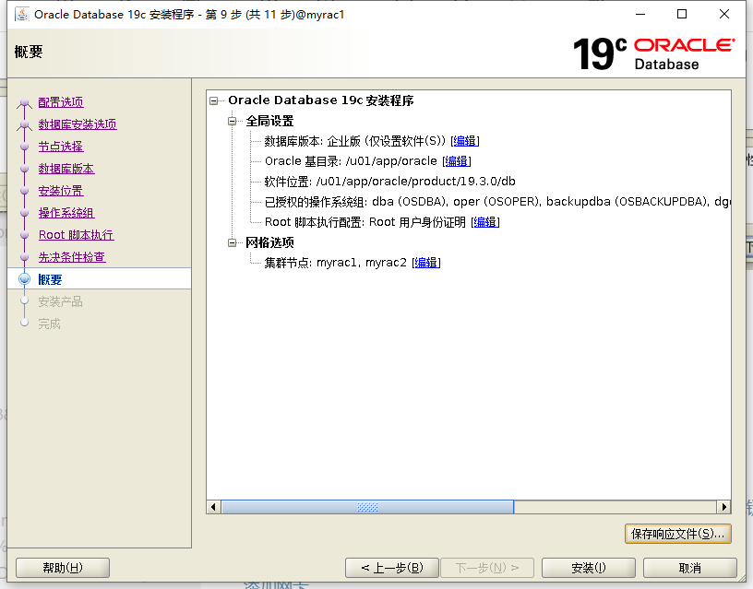
Task: Click the 取消 button
Action: point(690,568)
